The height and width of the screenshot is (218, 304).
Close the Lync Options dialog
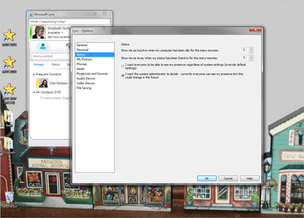coord(255,30)
